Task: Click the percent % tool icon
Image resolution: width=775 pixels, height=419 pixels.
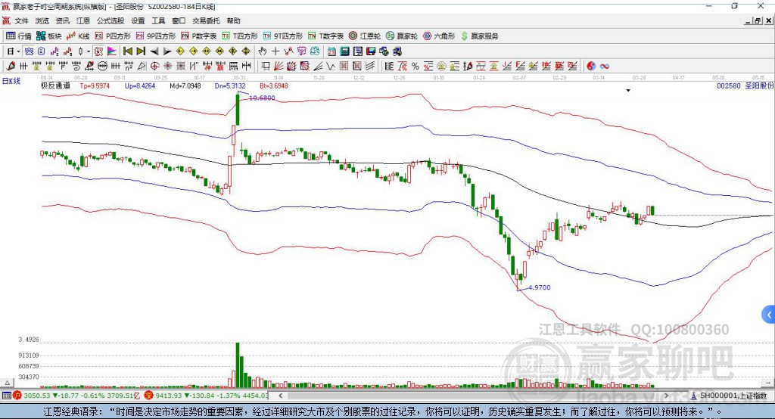Action: [416, 67]
